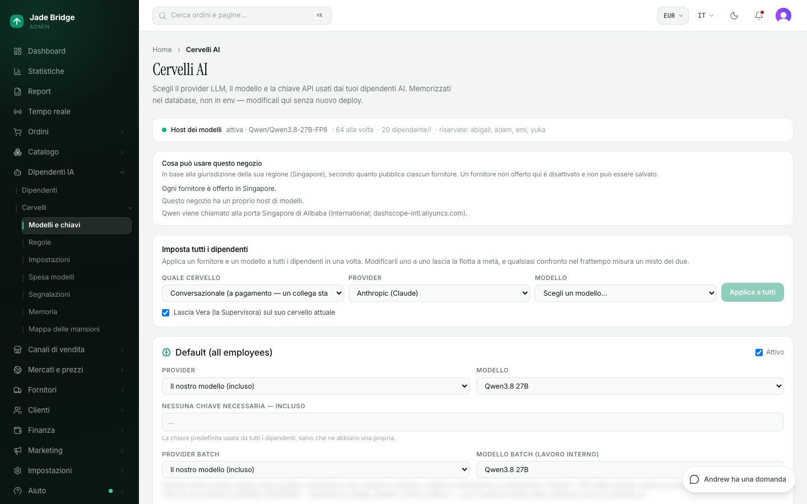Screen dimensions: 807x504
Task: Click the Home breadcrumb link
Action: 162,50
